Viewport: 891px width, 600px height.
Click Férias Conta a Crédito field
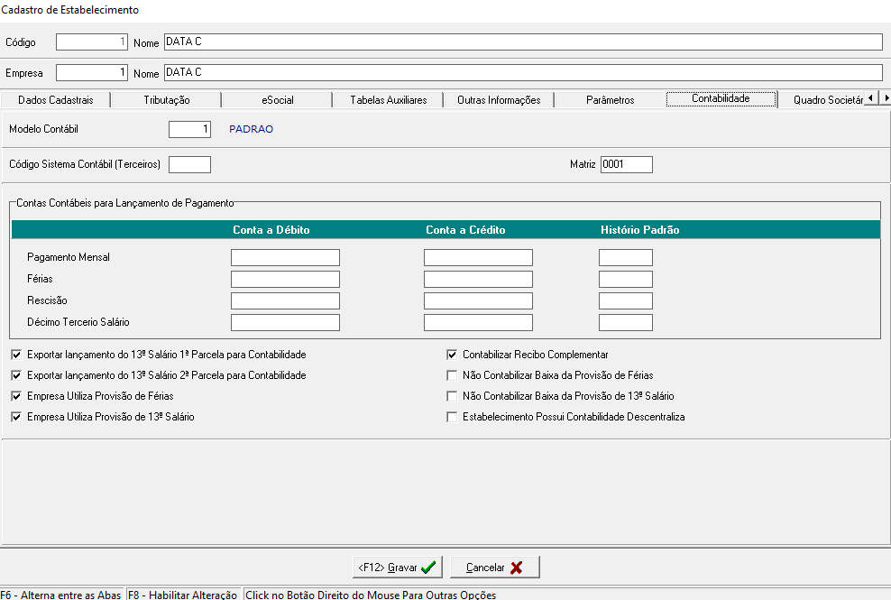click(x=478, y=280)
